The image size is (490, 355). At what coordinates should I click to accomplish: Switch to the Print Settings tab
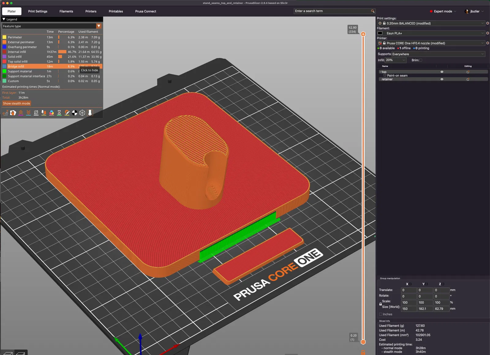(38, 11)
